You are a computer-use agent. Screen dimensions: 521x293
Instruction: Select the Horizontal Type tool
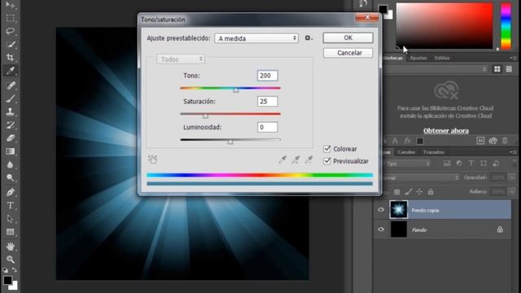coord(11,205)
